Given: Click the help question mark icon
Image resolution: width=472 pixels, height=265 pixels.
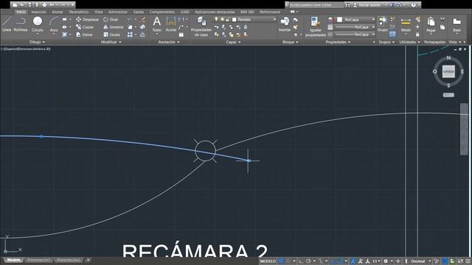Looking at the screenshot, I should click(x=413, y=5).
